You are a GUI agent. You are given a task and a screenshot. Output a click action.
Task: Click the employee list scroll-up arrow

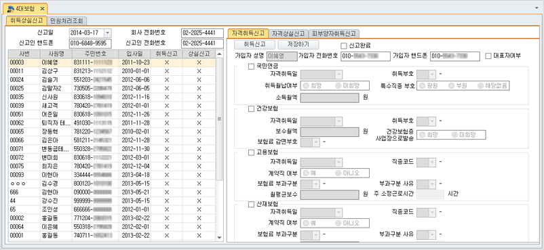(219, 54)
